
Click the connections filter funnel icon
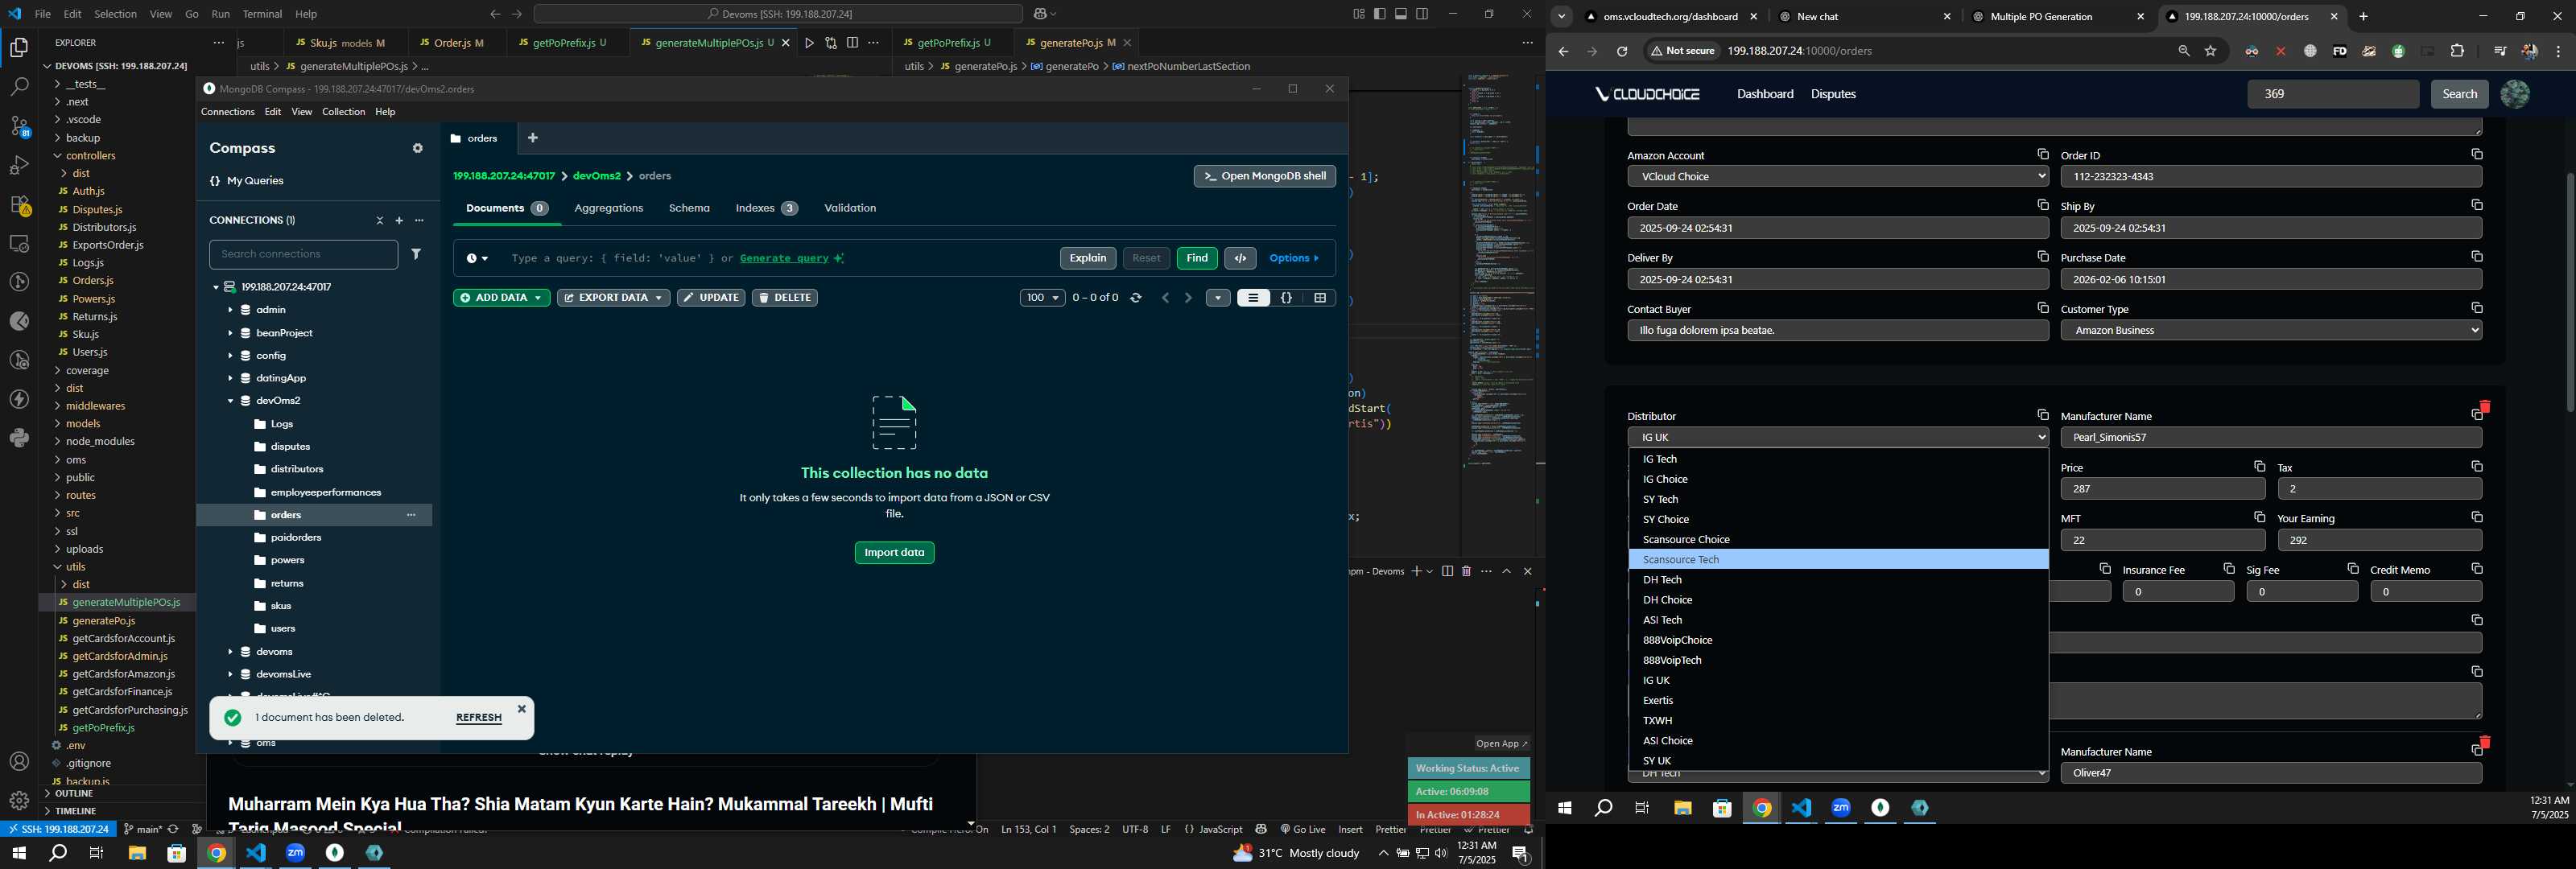(417, 254)
